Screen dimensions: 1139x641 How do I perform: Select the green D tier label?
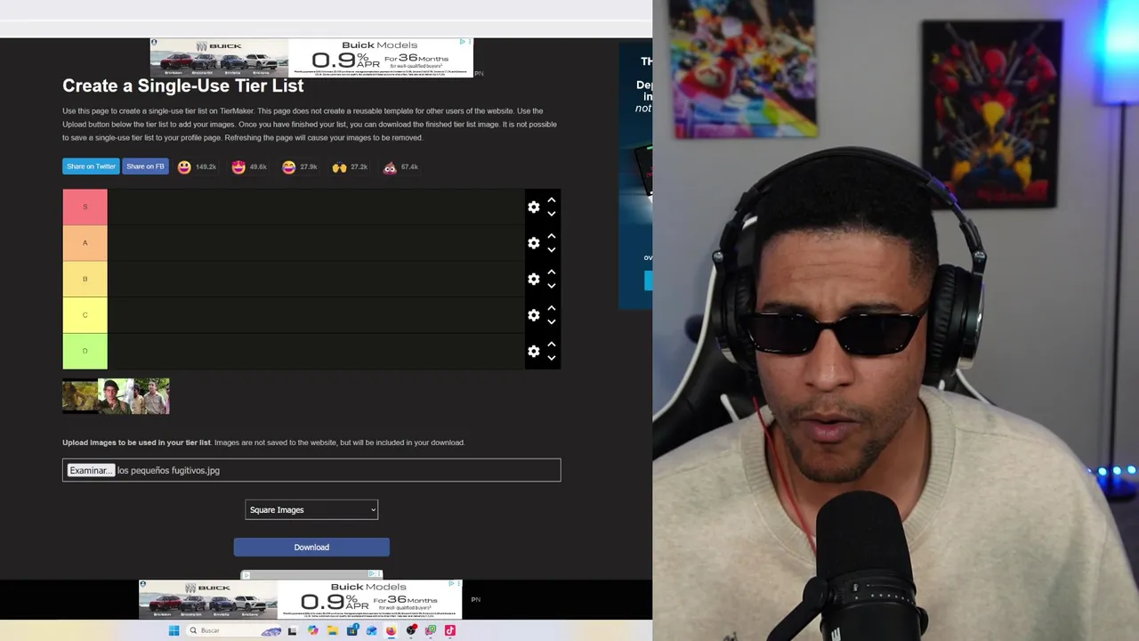click(85, 351)
